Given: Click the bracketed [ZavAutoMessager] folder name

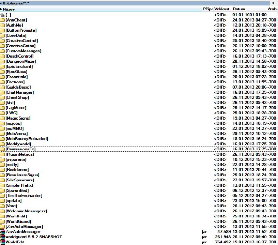Looking at the screenshot, I should click(24, 227).
